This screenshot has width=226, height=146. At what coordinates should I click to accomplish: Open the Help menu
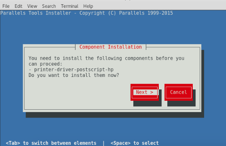pos(88,6)
